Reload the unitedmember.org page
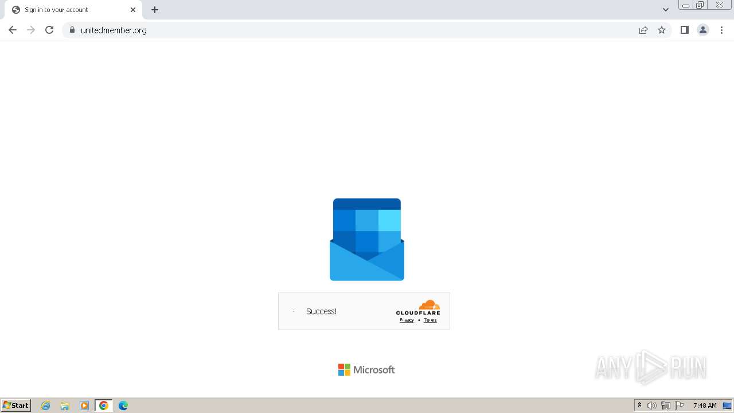This screenshot has width=734, height=413. click(x=49, y=30)
